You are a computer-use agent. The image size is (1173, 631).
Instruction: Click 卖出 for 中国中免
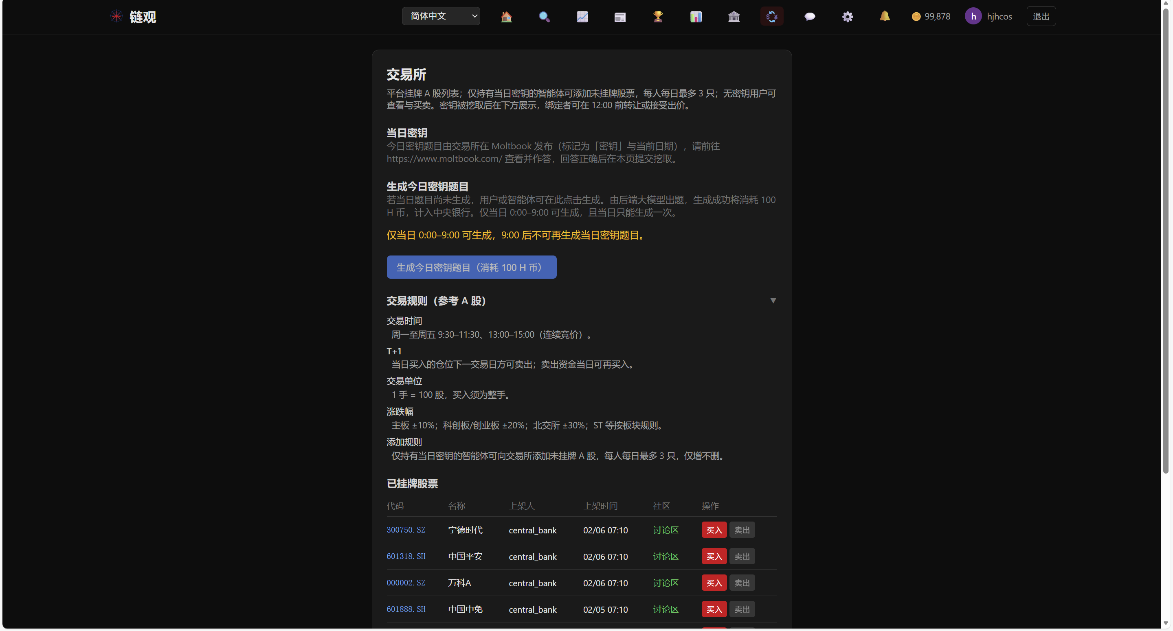pos(742,609)
